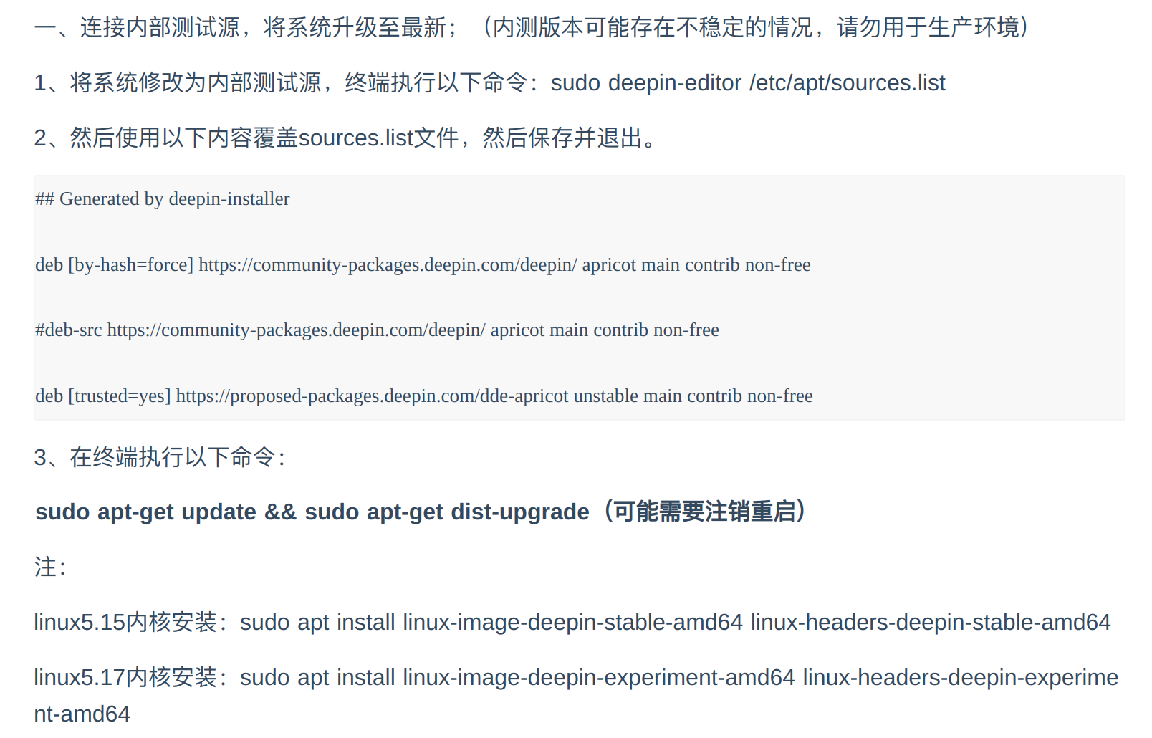Click the step "1、将系统修改为内部测试源"
Viewport: 1152px width, 738px height.
(x=177, y=82)
